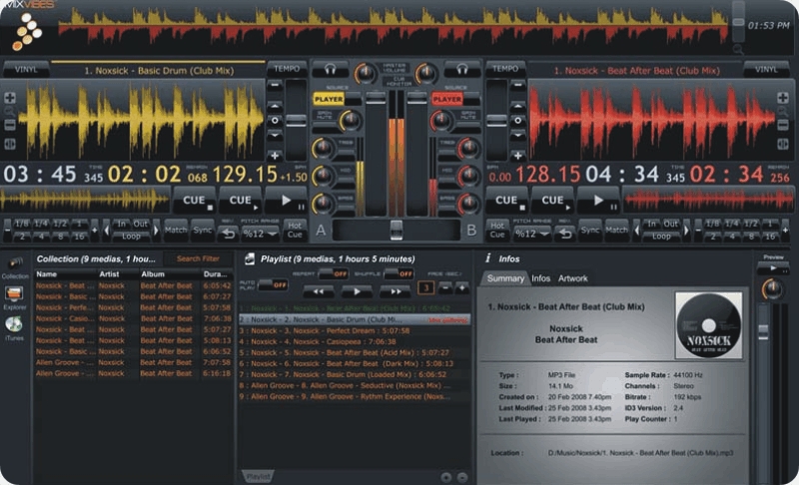799x485 pixels.
Task: Switch to the Artwork tab in Infos
Action: click(x=572, y=278)
